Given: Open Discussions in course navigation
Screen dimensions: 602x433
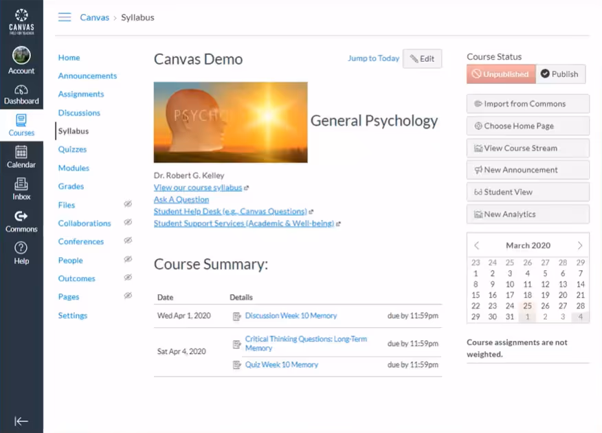Looking at the screenshot, I should pyautogui.click(x=79, y=113).
